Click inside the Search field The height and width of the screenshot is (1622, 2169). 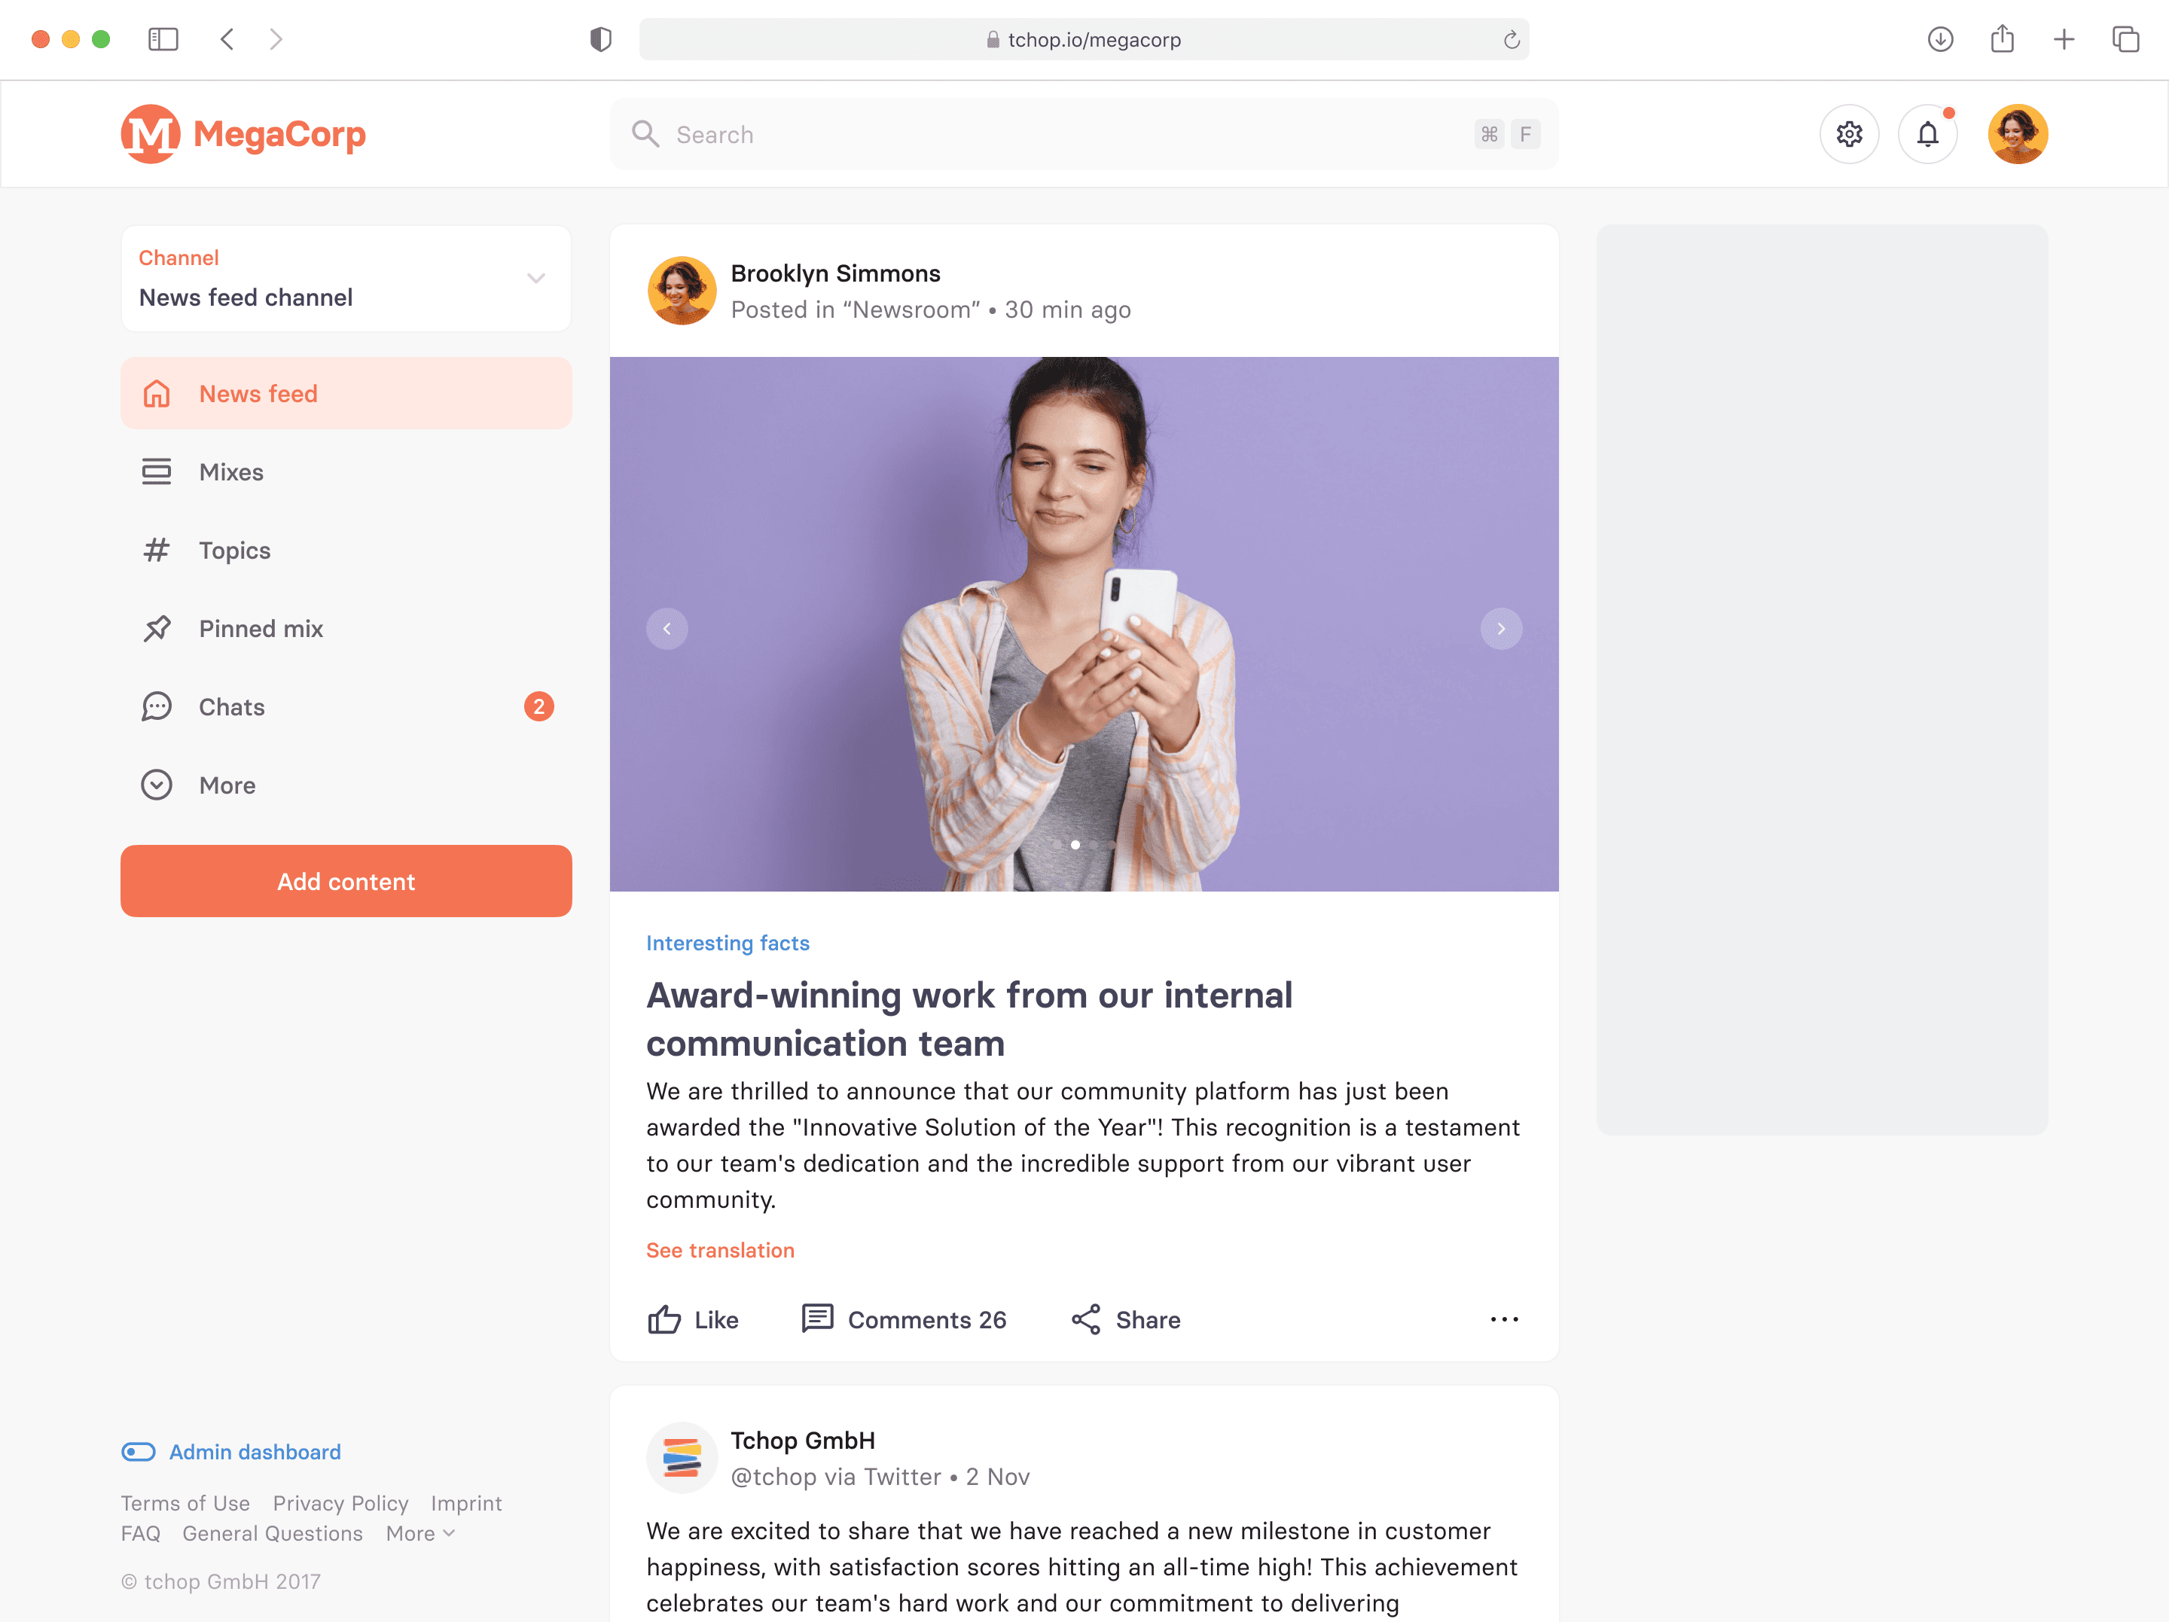click(x=981, y=133)
